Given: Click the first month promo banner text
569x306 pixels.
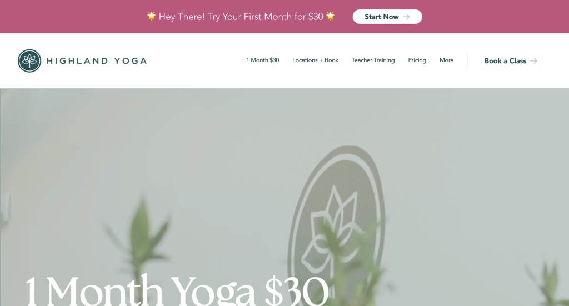Looking at the screenshot, I should [241, 17].
